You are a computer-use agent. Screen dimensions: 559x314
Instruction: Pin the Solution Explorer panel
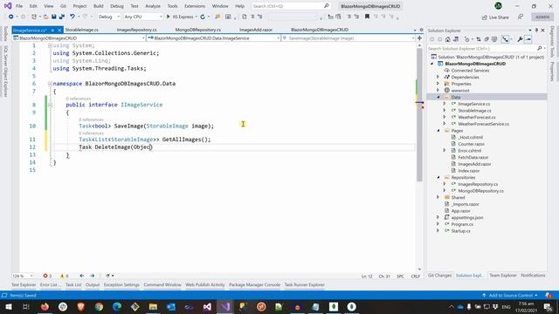[536, 31]
